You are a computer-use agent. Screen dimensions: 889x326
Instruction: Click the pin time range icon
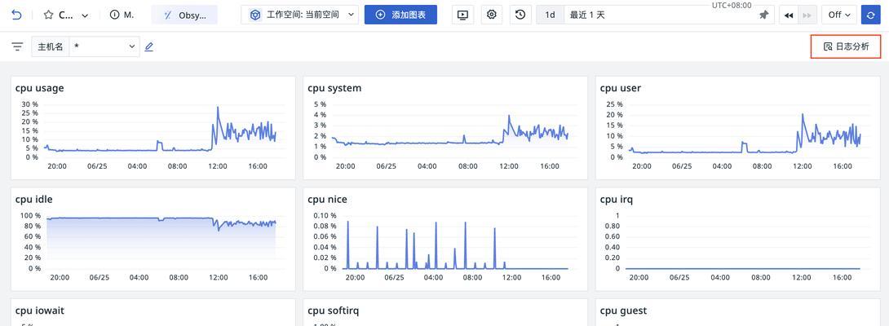[763, 15]
